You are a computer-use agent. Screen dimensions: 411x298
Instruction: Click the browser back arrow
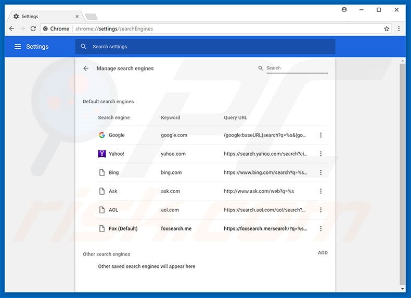[11, 29]
